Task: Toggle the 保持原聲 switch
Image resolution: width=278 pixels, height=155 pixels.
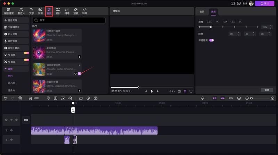Action: click(211, 40)
